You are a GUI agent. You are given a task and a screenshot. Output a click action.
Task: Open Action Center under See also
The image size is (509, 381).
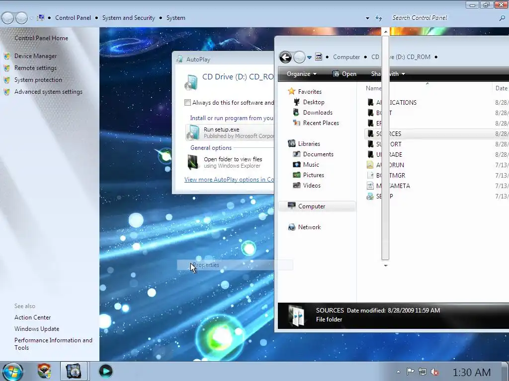click(32, 317)
